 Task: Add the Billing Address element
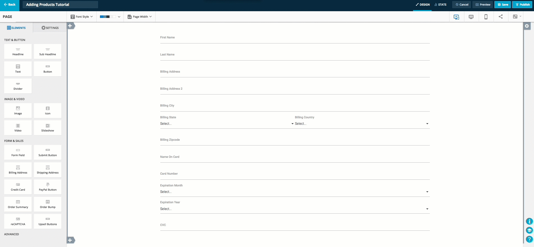click(18, 170)
